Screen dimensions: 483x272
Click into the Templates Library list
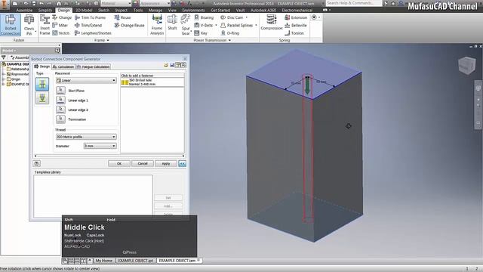93,196
